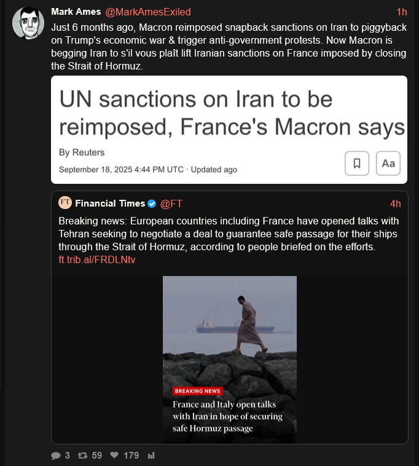Click the blue verified badge next to Financial Times

click(x=152, y=203)
